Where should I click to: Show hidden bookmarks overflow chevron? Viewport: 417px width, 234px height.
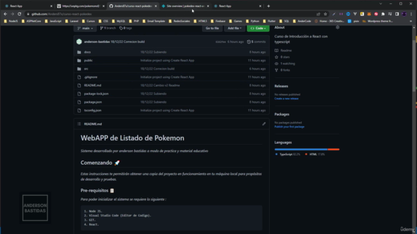(x=411, y=21)
